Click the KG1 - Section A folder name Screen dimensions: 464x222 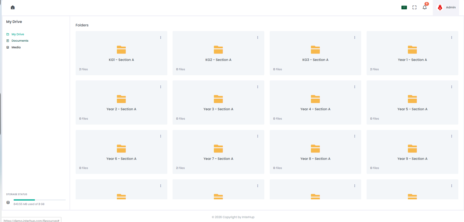coord(121,60)
